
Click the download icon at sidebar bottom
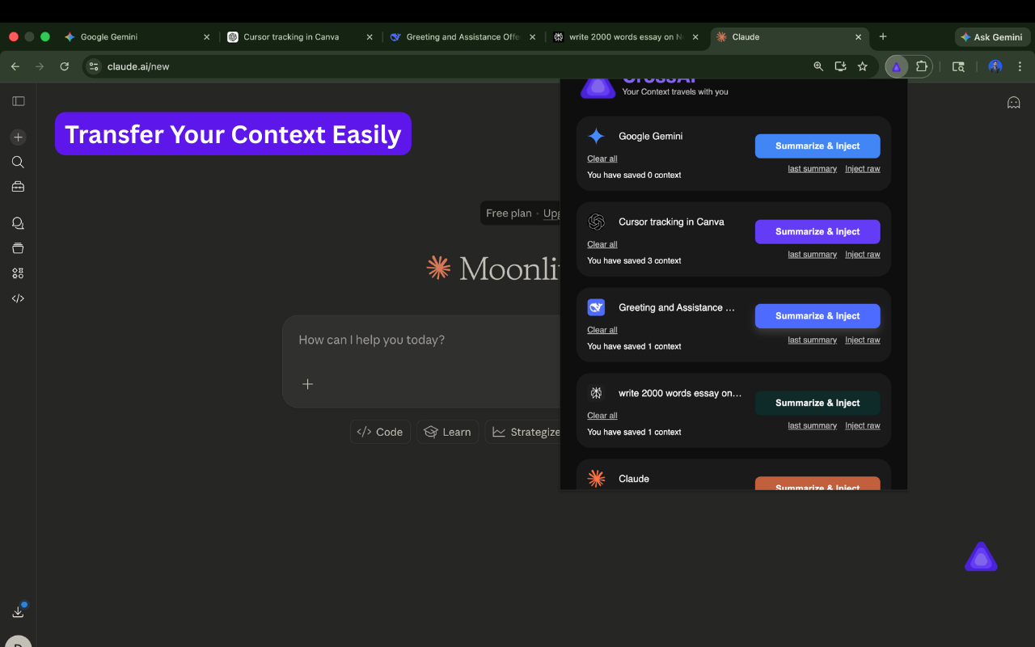[18, 612]
